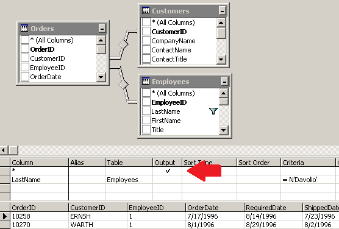Screen dimensions: 339x229
Task: Click the * column cell in grid
Action: (40, 171)
